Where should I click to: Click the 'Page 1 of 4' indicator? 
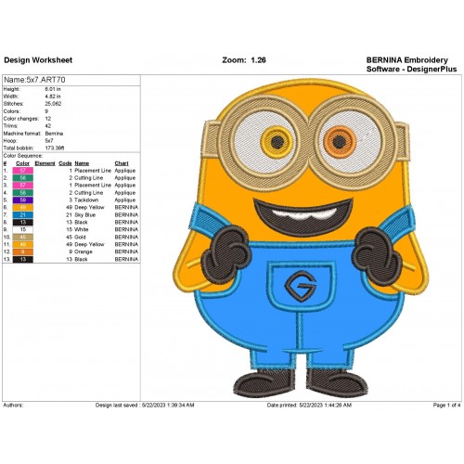[x=447, y=406]
